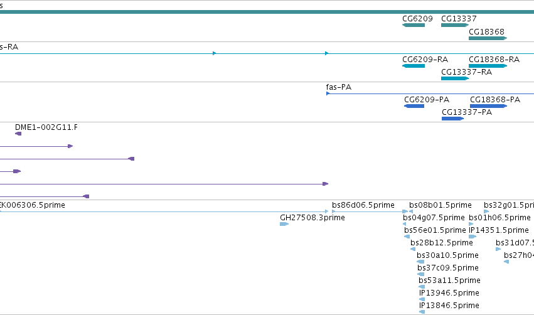
Task: Click the IP13946.5prime EST label
Action: click(x=449, y=293)
